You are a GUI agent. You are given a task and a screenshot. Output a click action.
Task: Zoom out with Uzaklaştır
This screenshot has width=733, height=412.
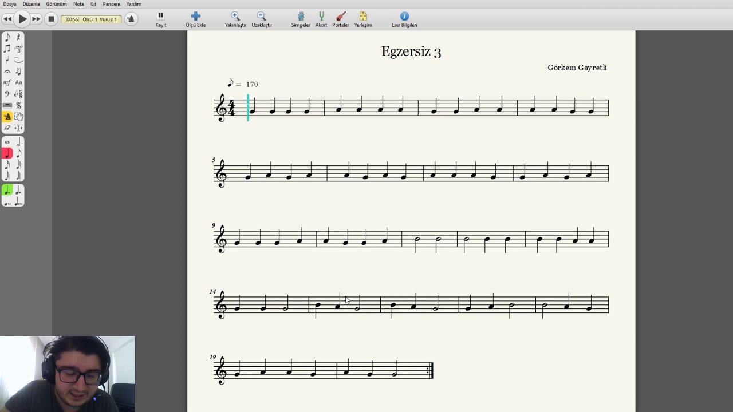[262, 19]
